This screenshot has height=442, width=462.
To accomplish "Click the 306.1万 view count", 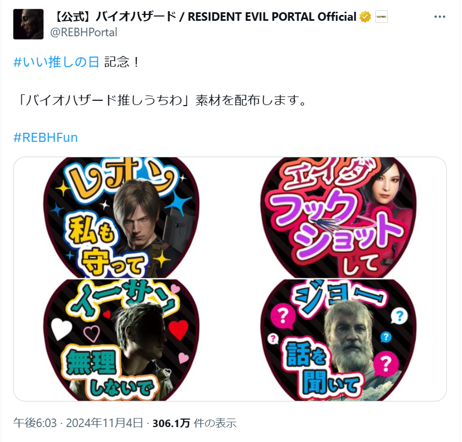I will (171, 423).
